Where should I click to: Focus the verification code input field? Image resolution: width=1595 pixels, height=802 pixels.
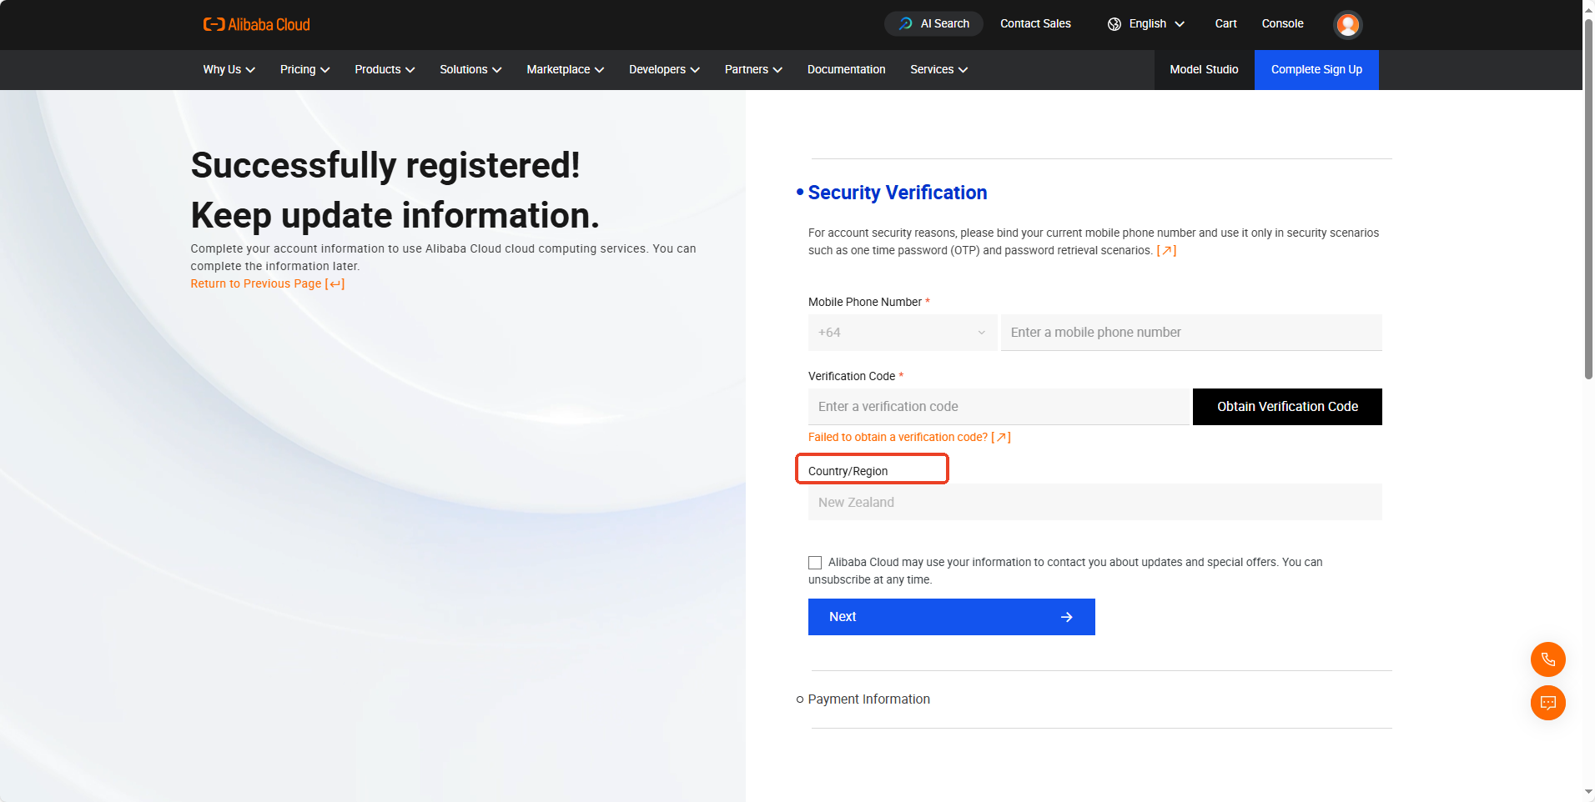(999, 407)
